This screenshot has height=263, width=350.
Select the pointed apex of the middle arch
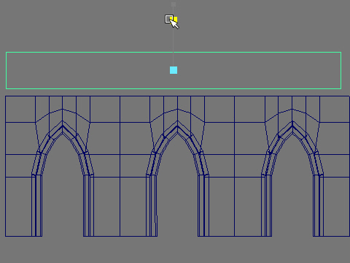click(177, 126)
